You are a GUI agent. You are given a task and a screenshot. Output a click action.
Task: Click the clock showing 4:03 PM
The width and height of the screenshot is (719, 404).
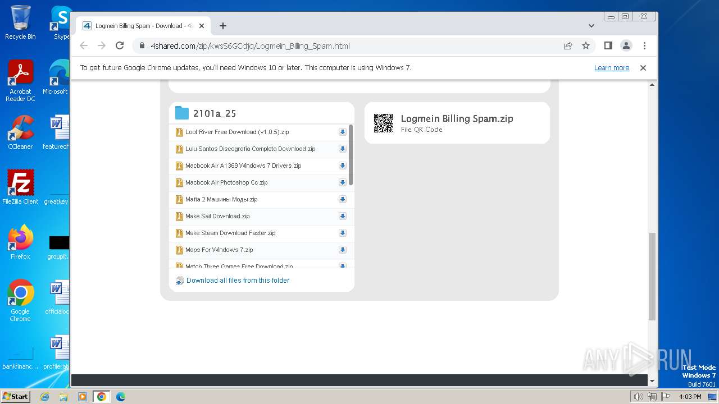[x=690, y=397]
